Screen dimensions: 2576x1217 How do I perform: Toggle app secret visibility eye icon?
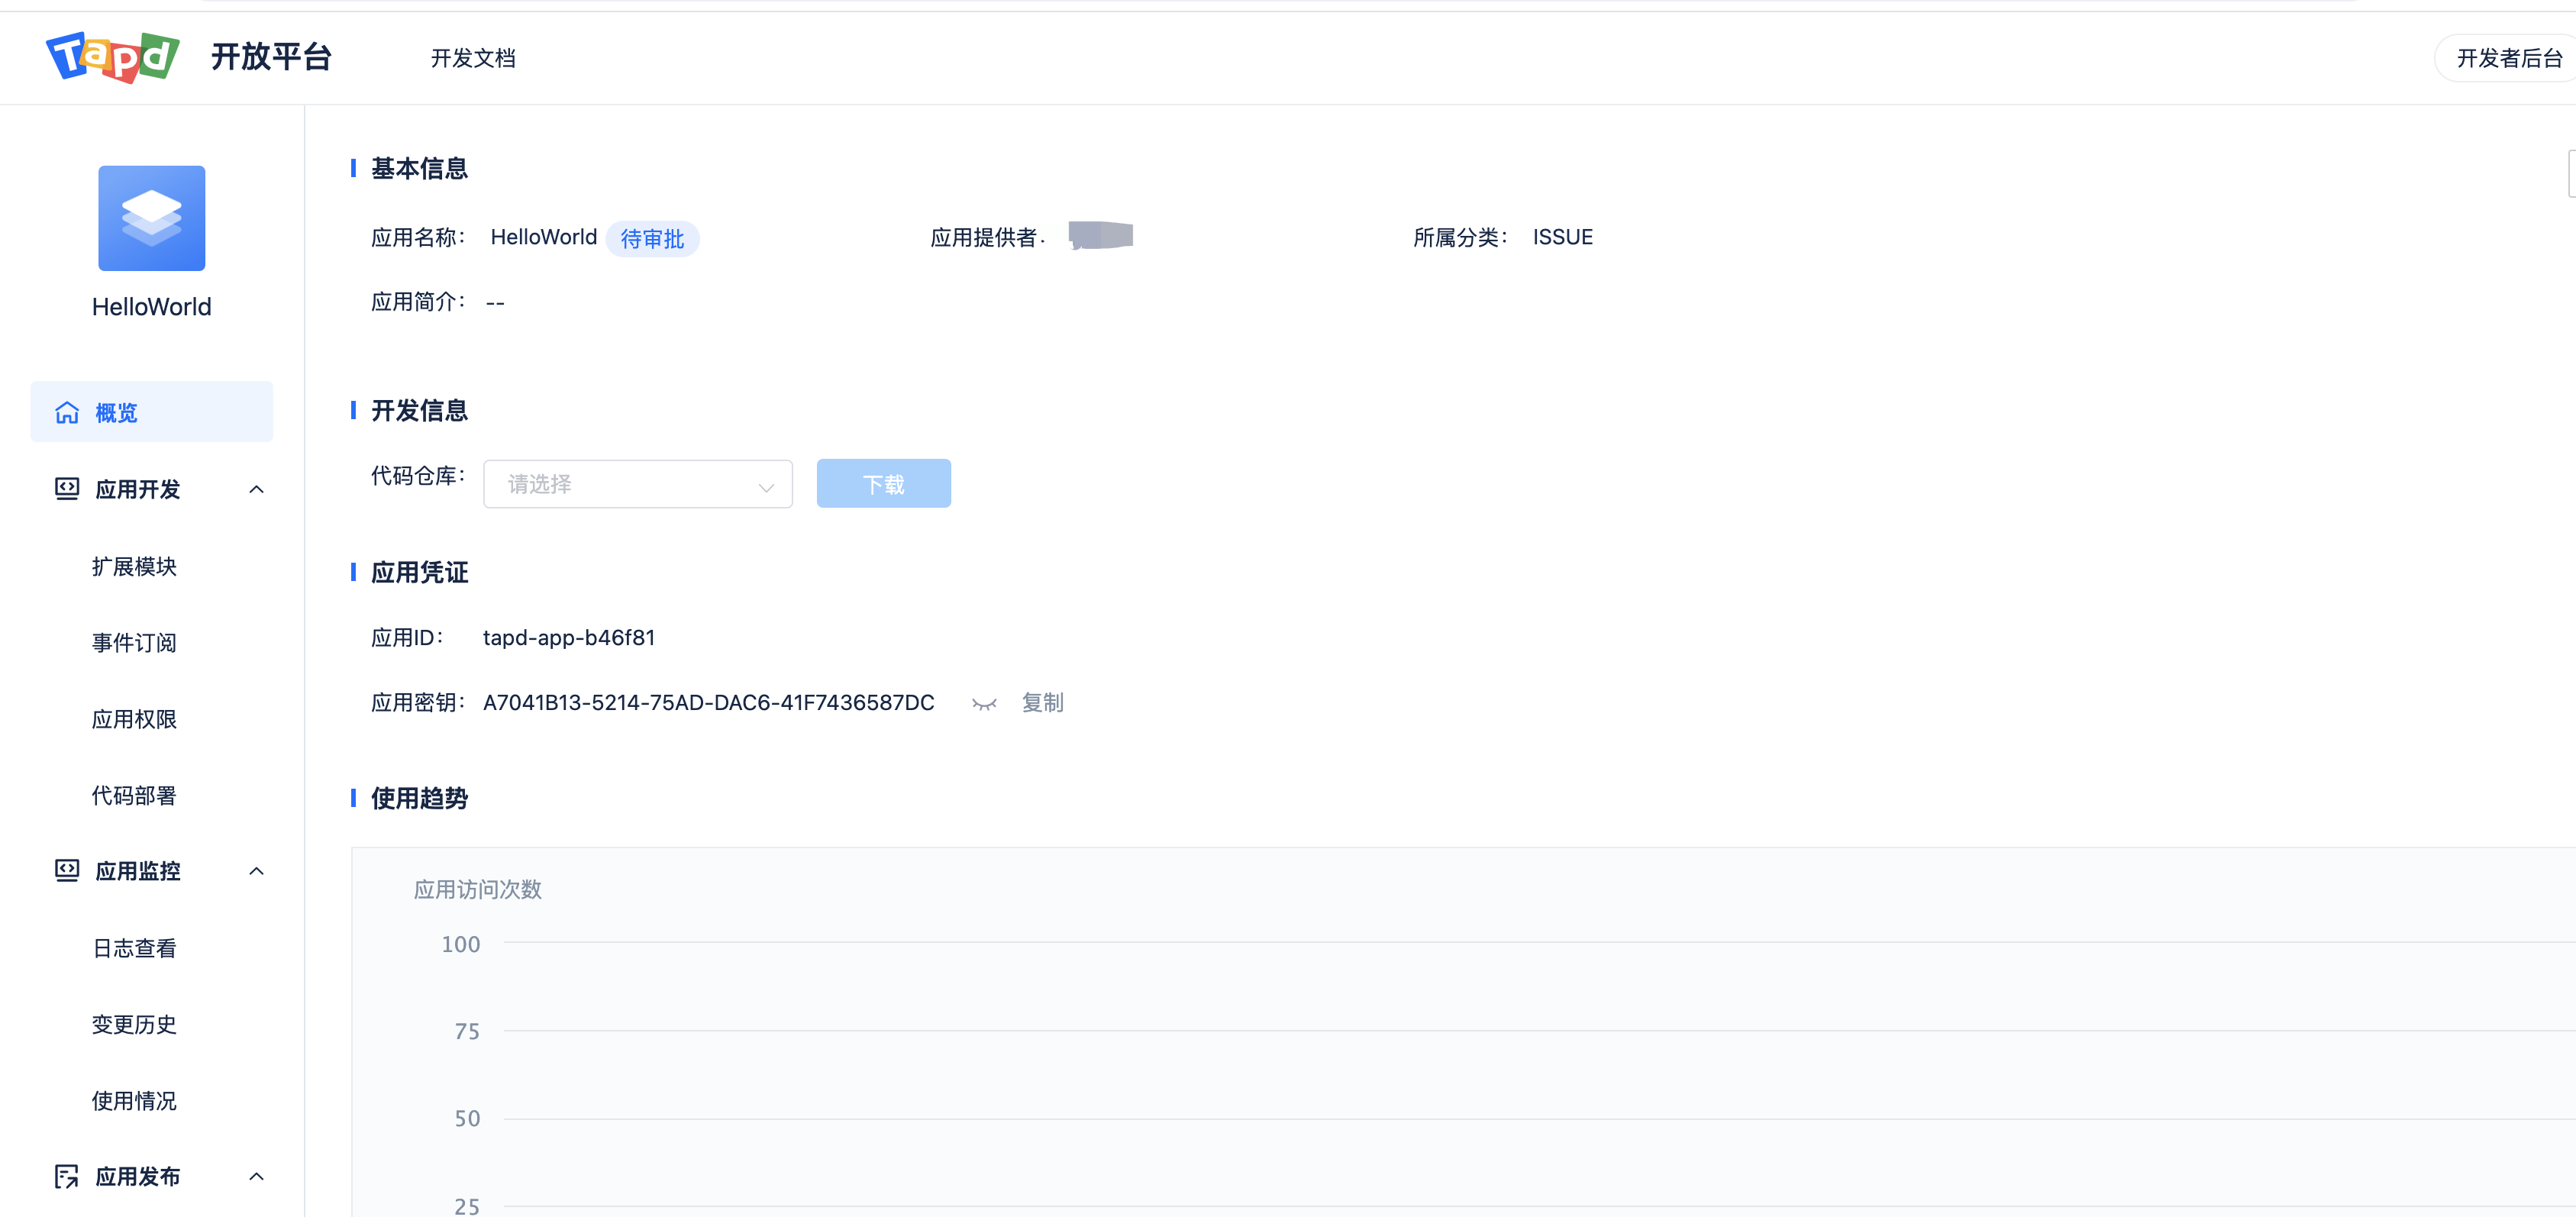coord(984,704)
